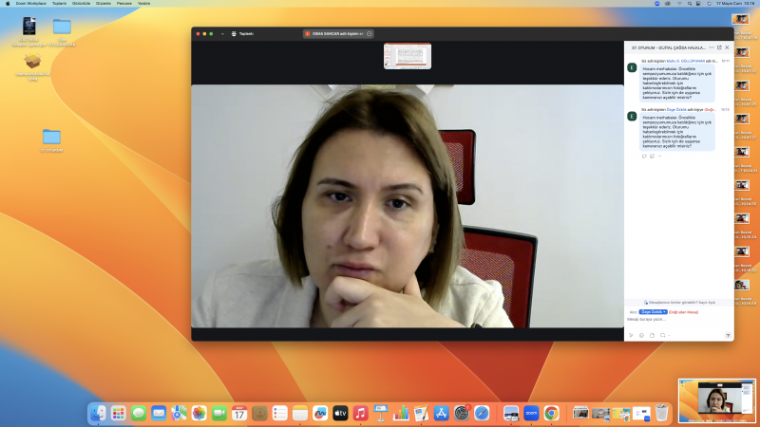This screenshot has width=760, height=427.
Task: Click the reply icon under the last message
Action: click(x=644, y=157)
